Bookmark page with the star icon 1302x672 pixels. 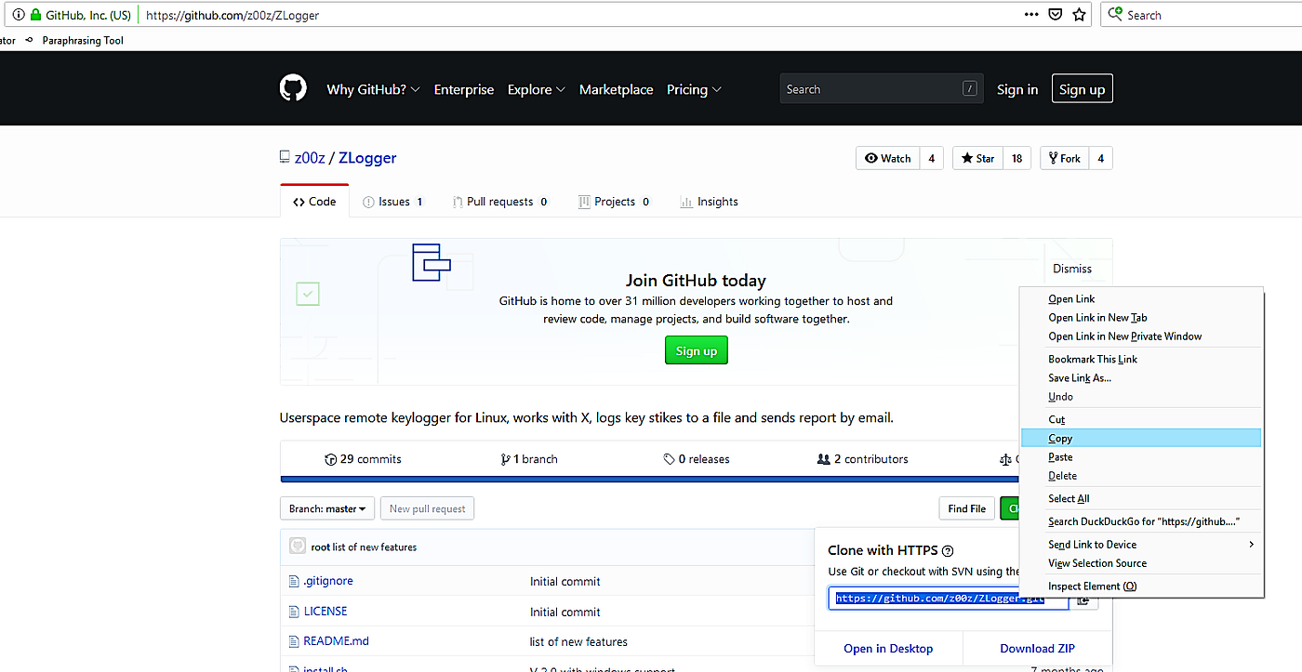coord(1079,15)
